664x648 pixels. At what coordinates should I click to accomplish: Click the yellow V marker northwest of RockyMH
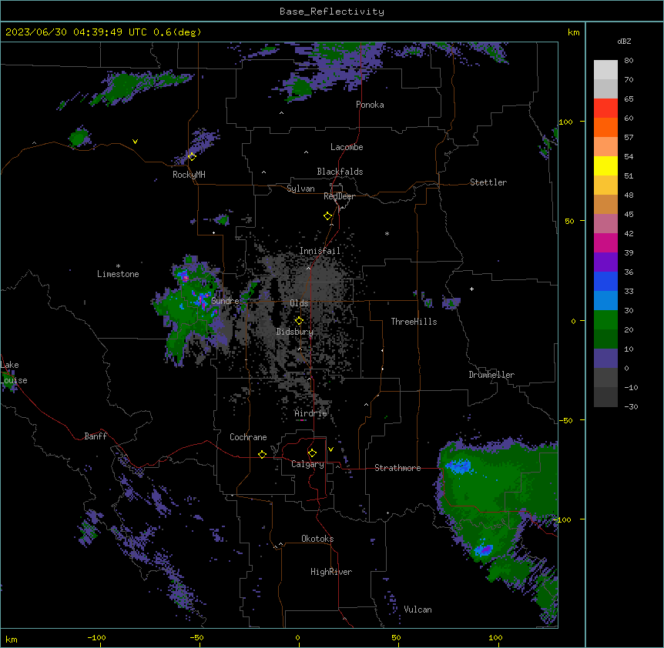coord(135,142)
